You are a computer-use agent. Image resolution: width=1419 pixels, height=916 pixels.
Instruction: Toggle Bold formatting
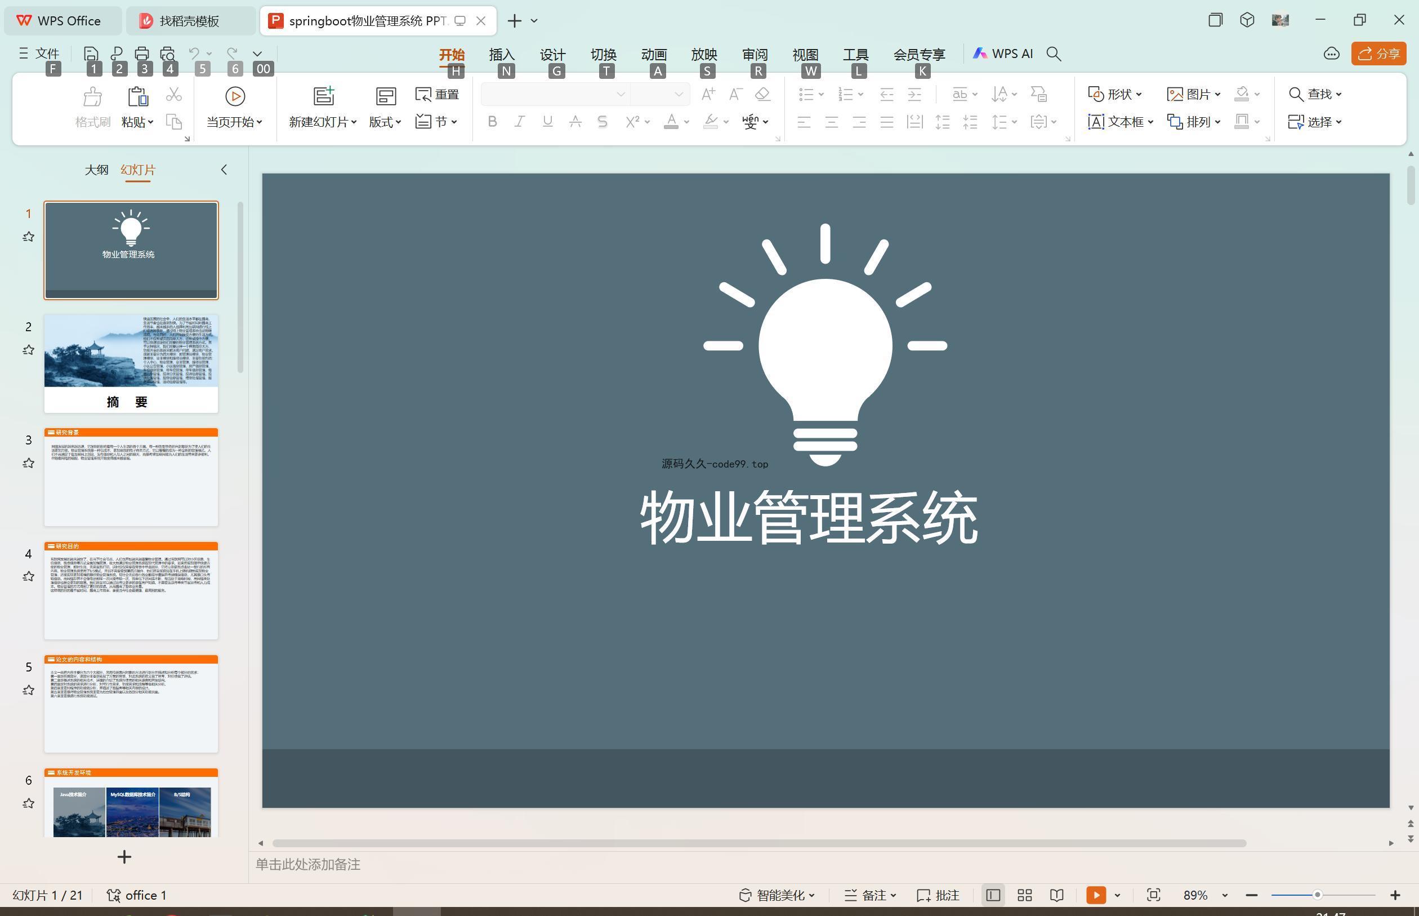point(492,122)
